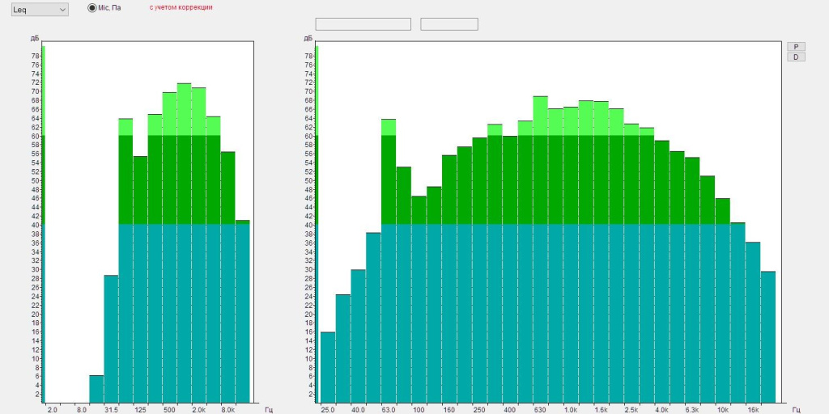Select the 4.0k bar in third-octave chart

click(x=662, y=272)
